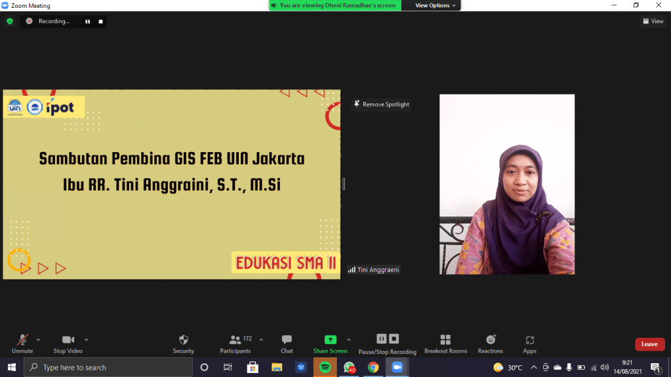
Task: Open Spotify from the taskbar
Action: [325, 368]
